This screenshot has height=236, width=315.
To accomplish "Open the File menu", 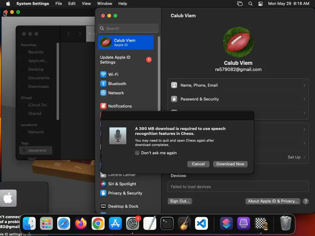I will coord(59,4).
